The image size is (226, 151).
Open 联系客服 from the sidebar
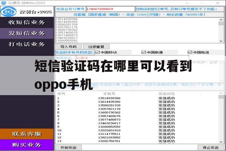pyautogui.click(x=27, y=134)
